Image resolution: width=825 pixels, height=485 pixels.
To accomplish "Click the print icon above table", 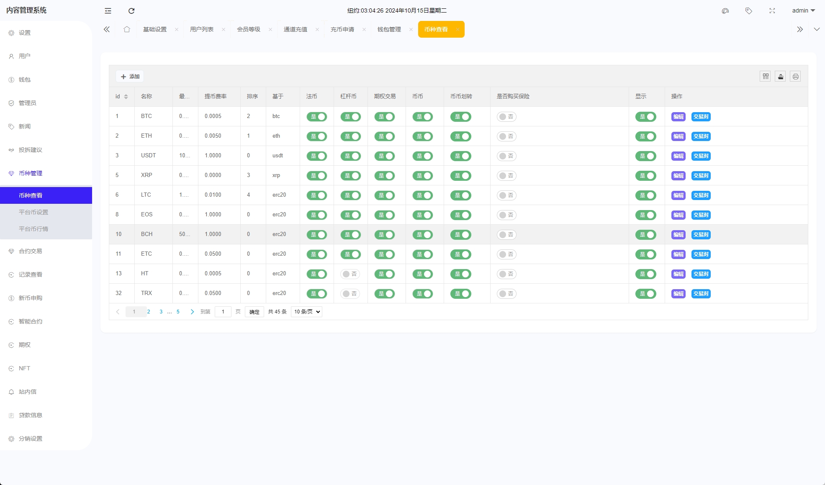I will pos(796,77).
